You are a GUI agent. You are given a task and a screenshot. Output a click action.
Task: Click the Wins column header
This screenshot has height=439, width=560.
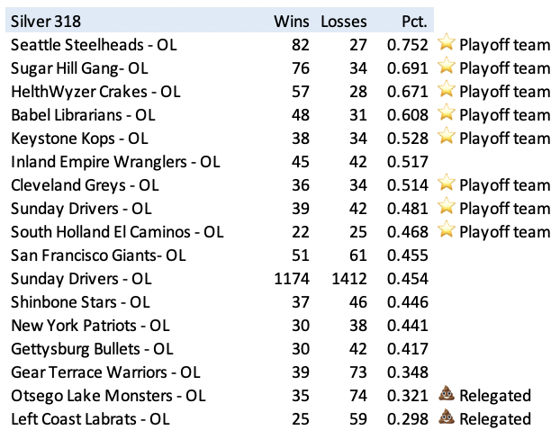pos(291,20)
